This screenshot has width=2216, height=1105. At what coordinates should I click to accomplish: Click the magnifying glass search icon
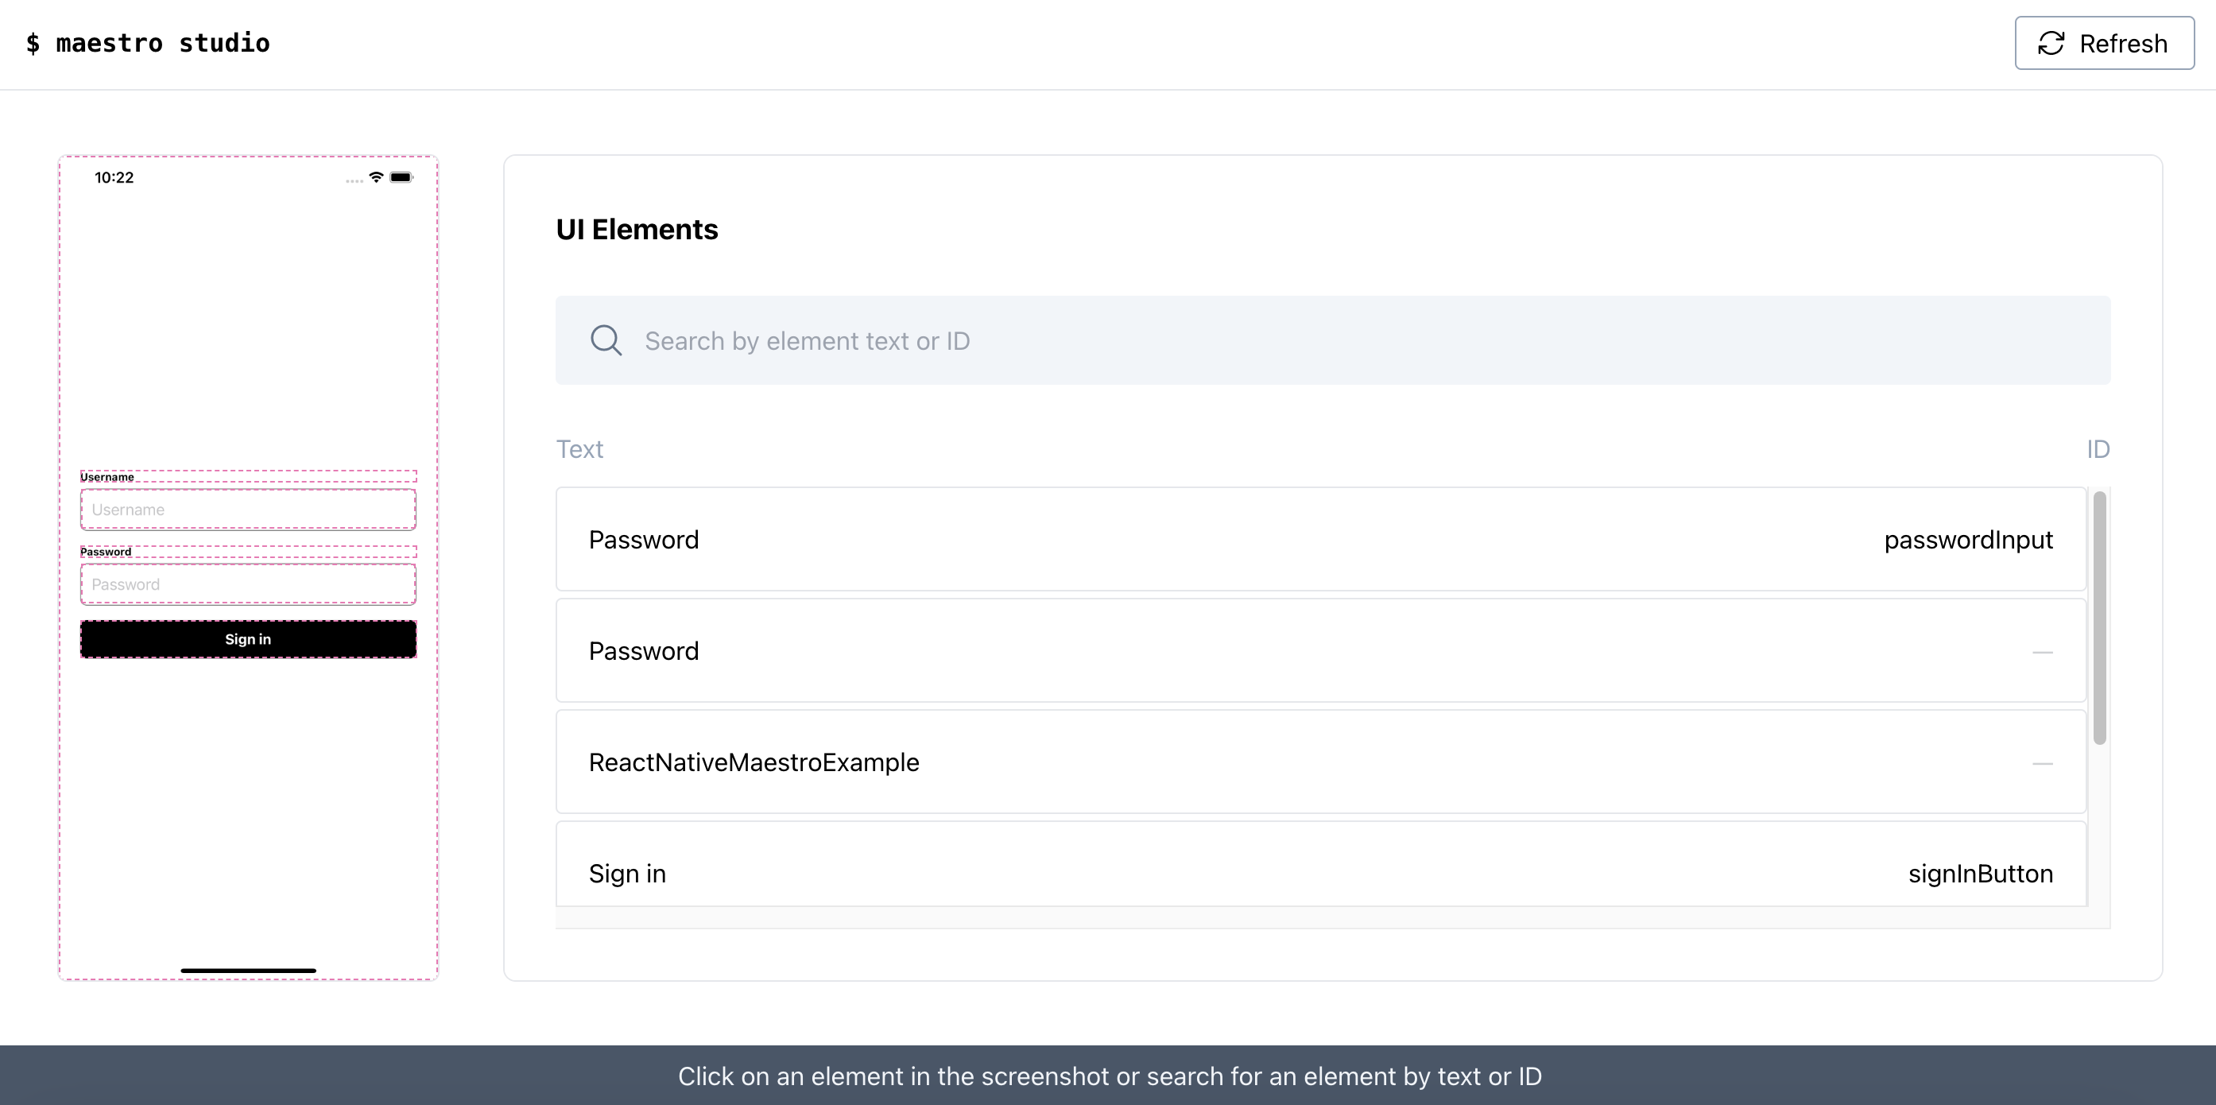click(606, 341)
